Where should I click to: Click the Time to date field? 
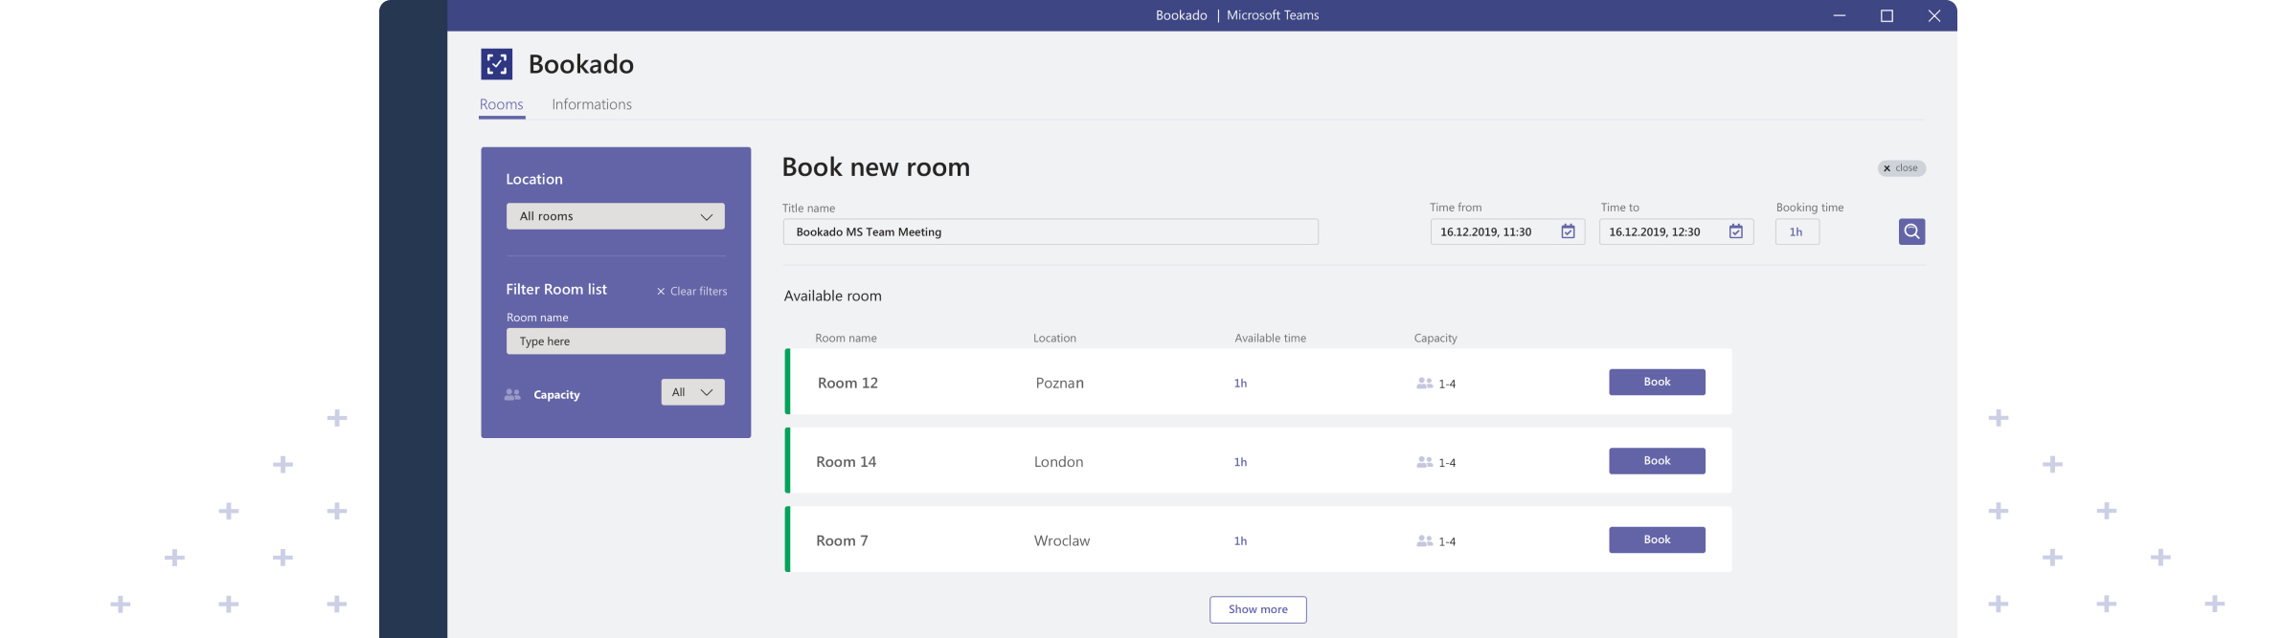(x=1676, y=231)
